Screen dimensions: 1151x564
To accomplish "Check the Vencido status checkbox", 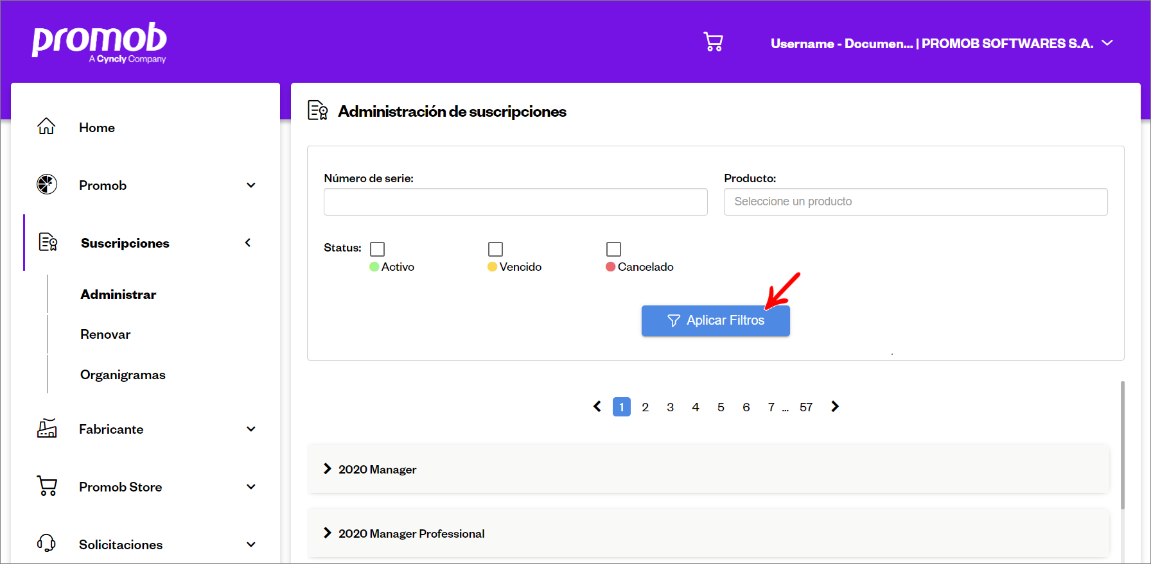I will pos(496,249).
